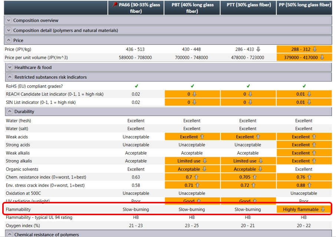Click the PP RoHS compliant green checkmark
Image resolution: width=336 pixels, height=237 pixels.
pos(304,86)
